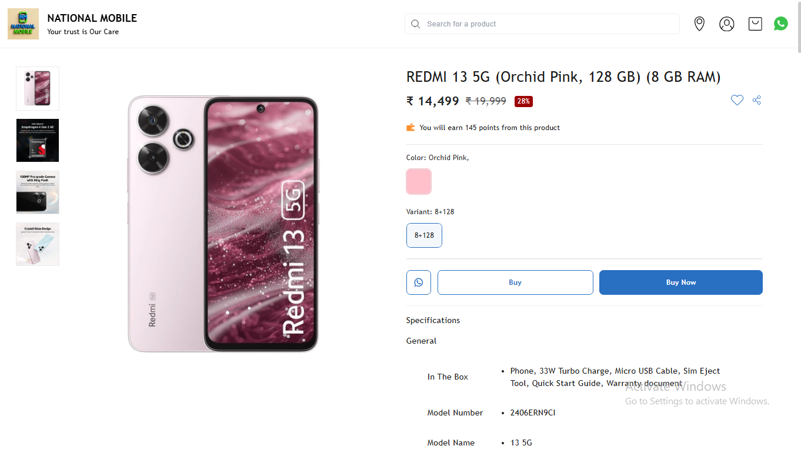View first thumbnail of pink phone

(38, 88)
